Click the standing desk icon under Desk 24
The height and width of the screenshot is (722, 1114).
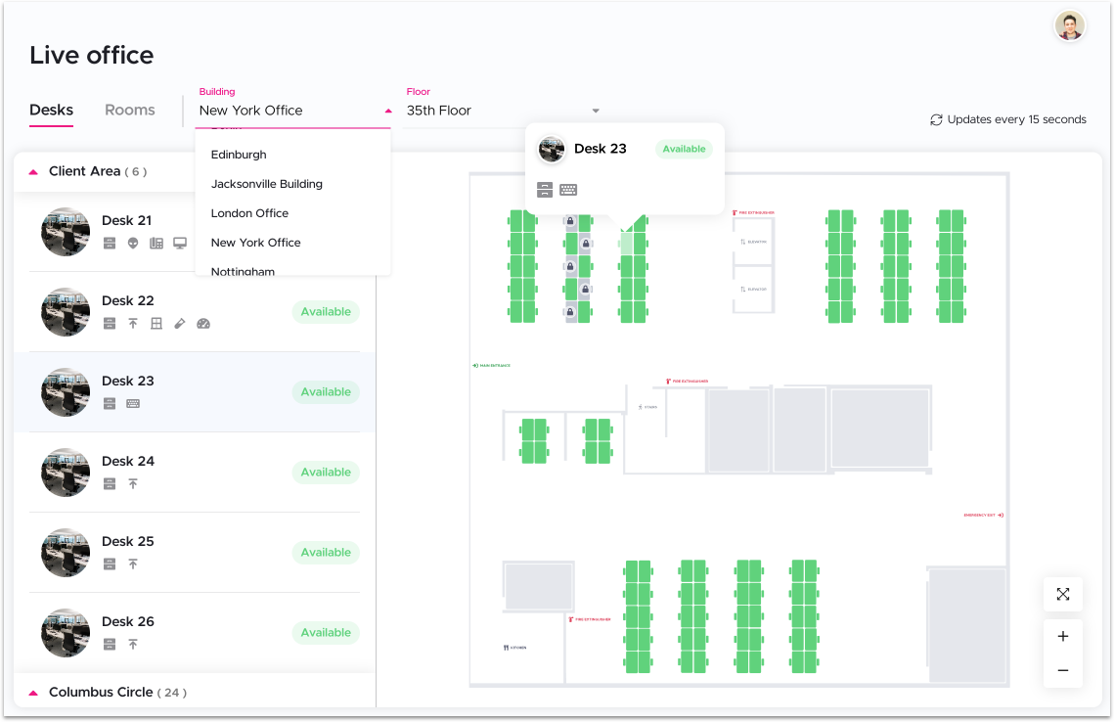[133, 484]
